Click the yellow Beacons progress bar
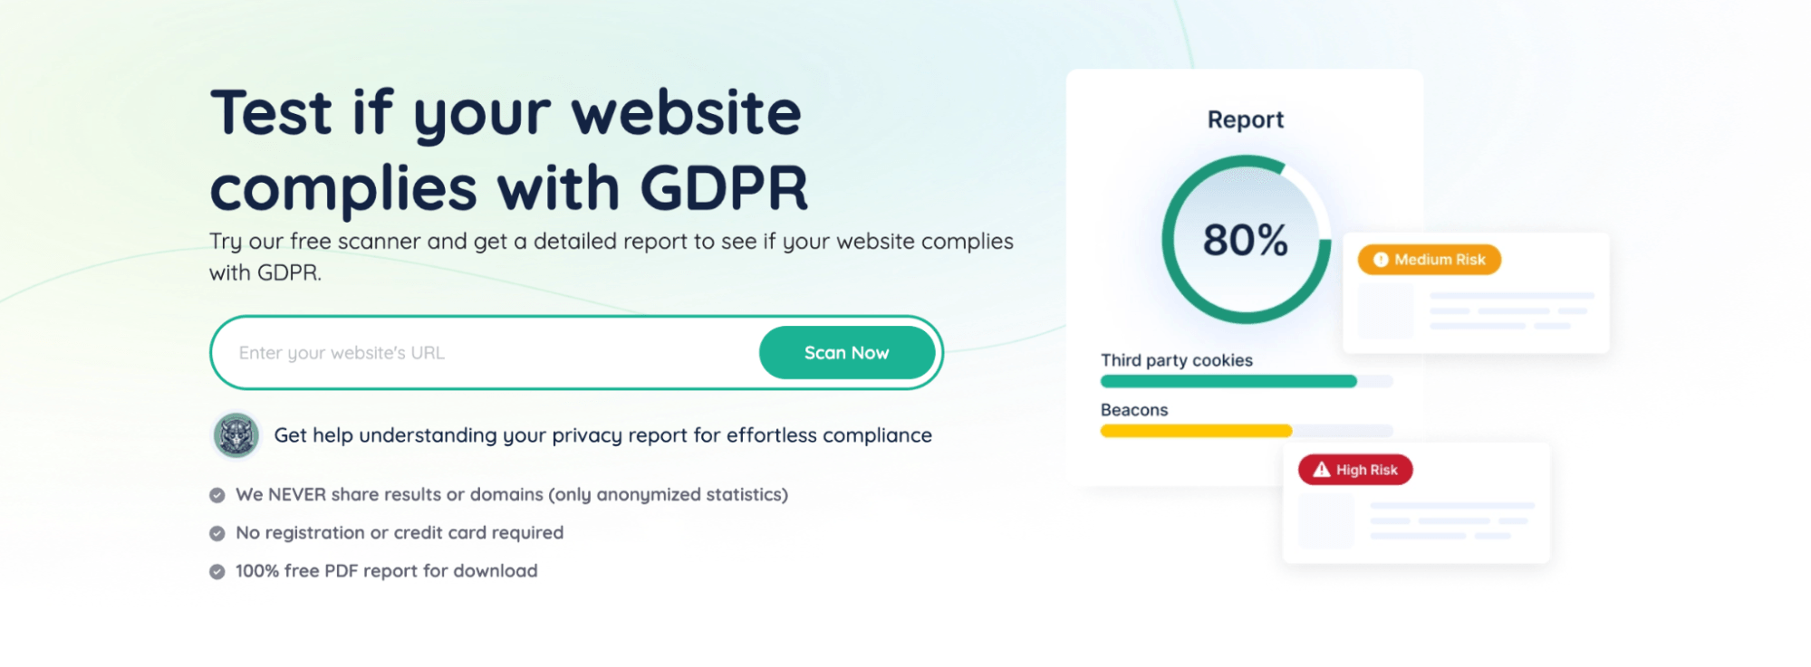 pyautogui.click(x=1196, y=431)
